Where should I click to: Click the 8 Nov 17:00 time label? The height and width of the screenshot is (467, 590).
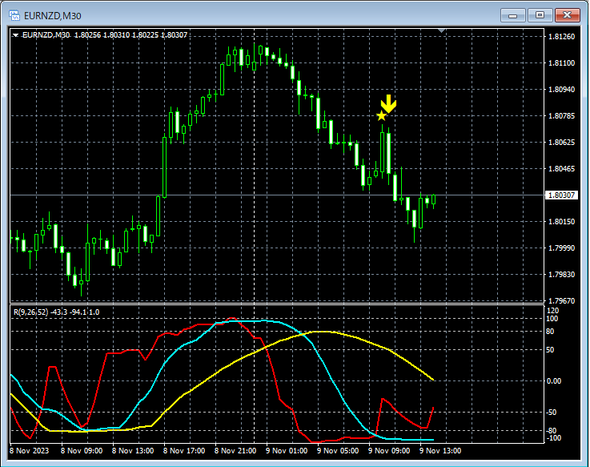[184, 451]
